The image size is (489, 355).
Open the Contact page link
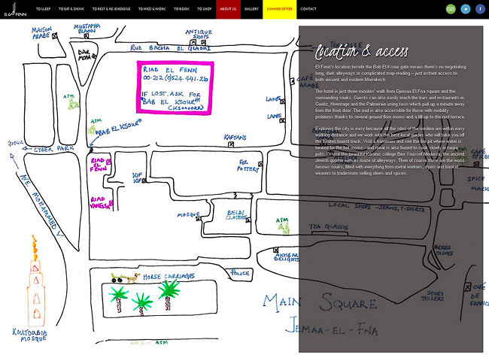[x=308, y=9]
